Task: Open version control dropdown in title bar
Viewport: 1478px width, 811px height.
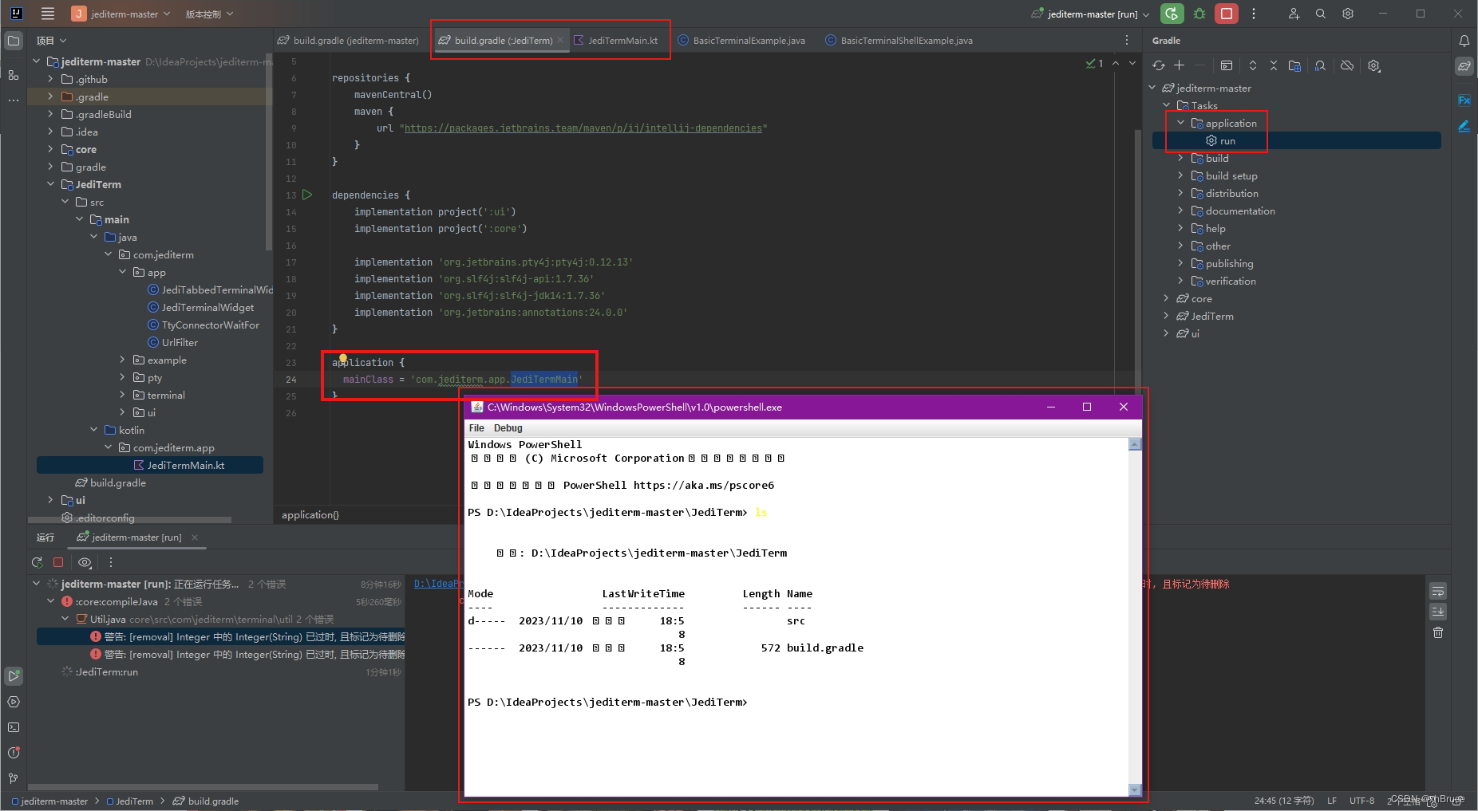Action: pyautogui.click(x=209, y=14)
